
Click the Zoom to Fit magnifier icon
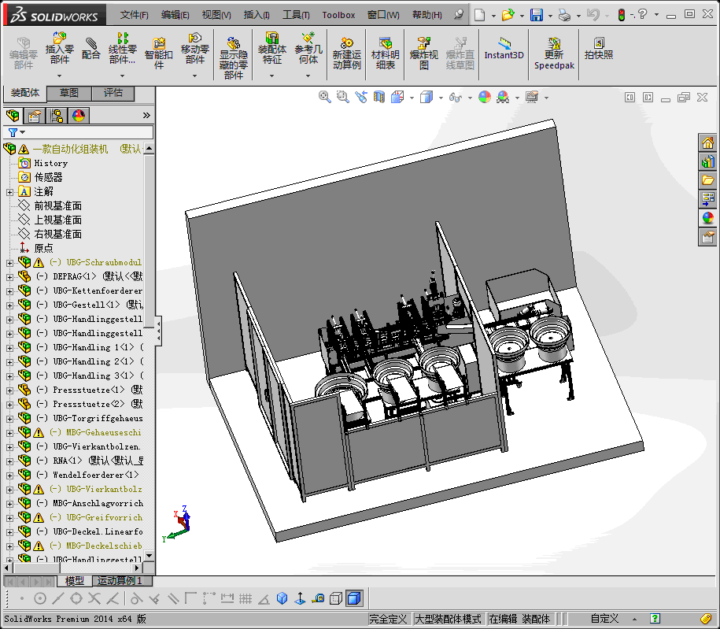pos(324,97)
